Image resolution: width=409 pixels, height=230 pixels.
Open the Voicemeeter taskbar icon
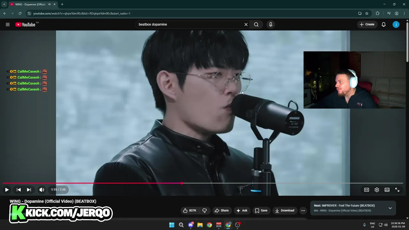(219, 225)
